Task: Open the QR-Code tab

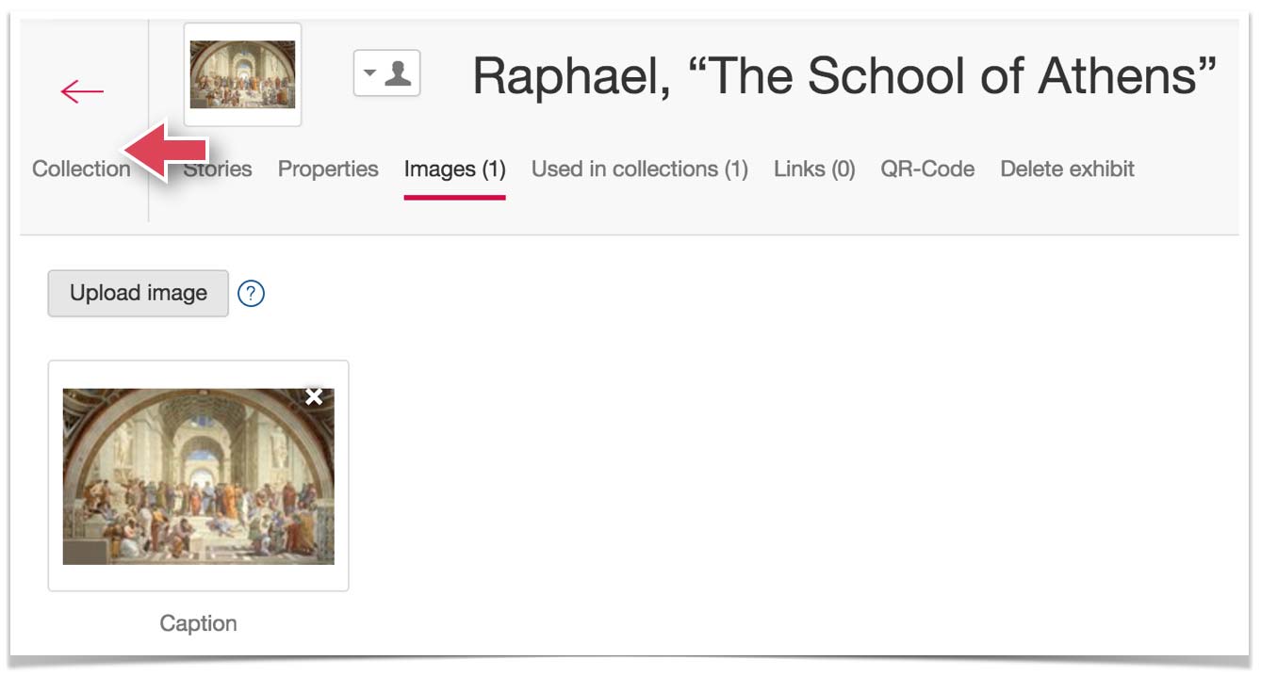Action: click(927, 169)
